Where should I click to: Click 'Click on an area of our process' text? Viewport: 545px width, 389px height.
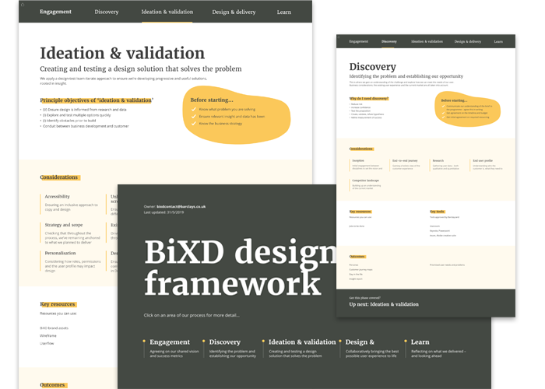coord(192,315)
